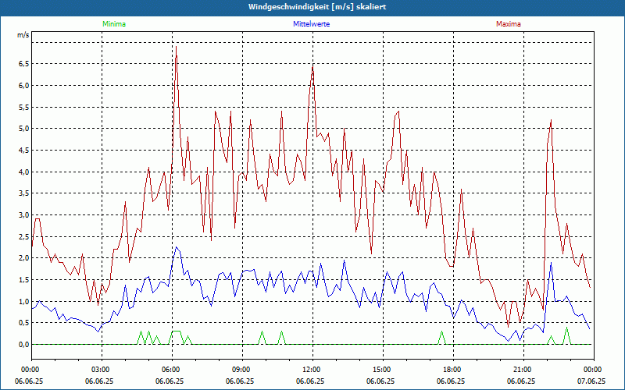Viewport: 625px width, 390px height.
Task: Click the 15:00 time axis label
Action: point(380,370)
